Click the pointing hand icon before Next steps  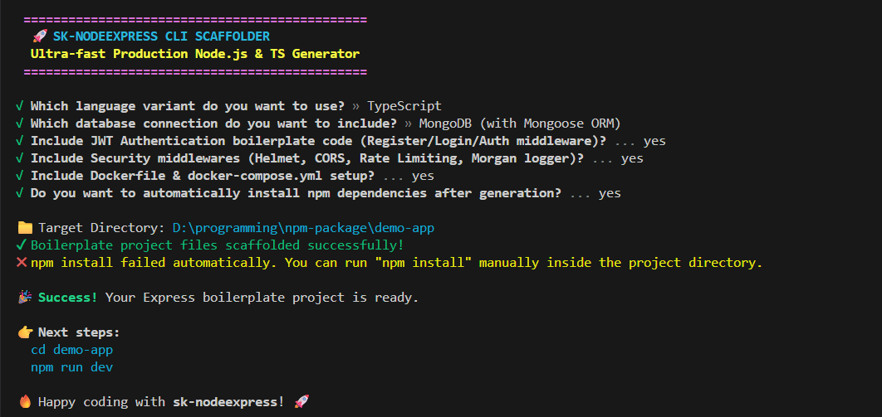click(25, 332)
